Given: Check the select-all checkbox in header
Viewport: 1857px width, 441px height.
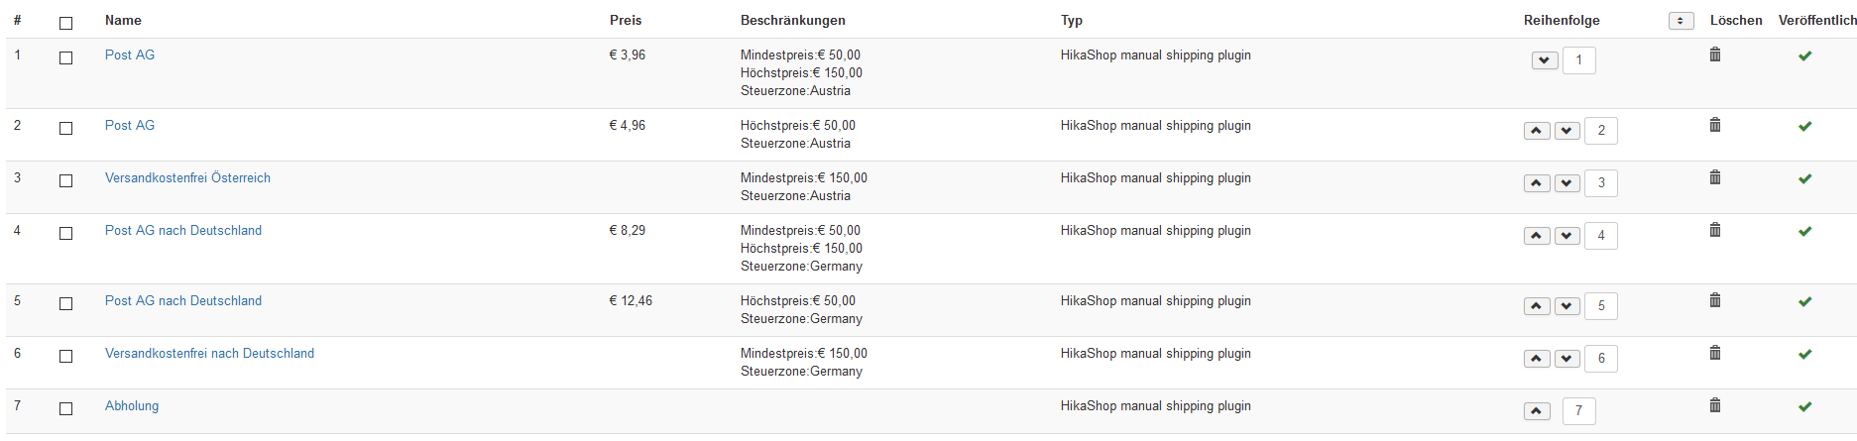Looking at the screenshot, I should tap(66, 23).
